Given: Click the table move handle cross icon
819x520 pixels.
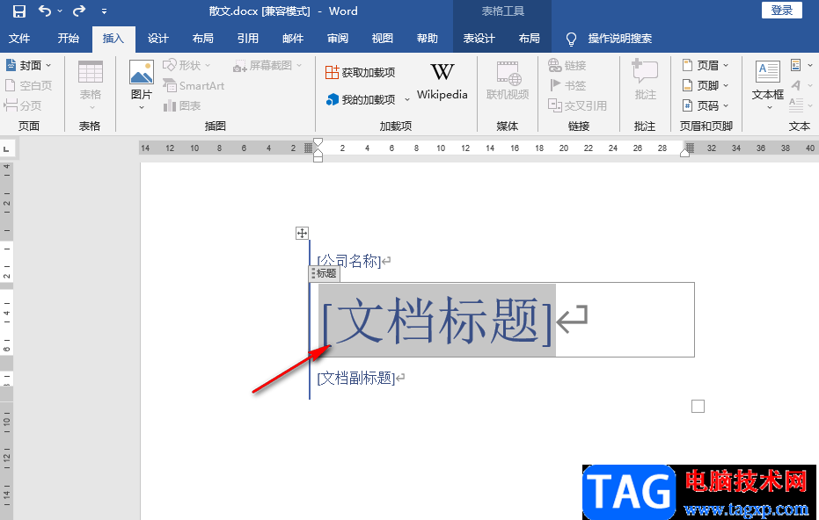Looking at the screenshot, I should [302, 233].
